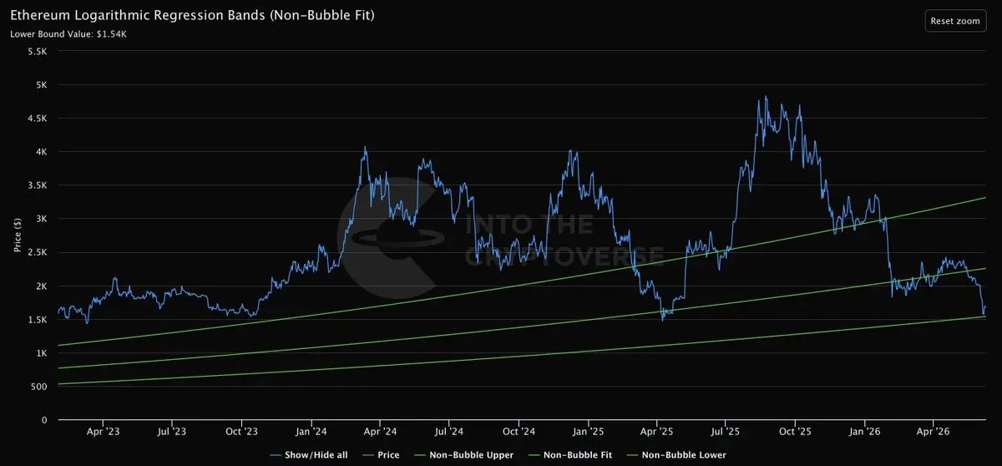Click the Apr '26 x-axis label

point(933,433)
